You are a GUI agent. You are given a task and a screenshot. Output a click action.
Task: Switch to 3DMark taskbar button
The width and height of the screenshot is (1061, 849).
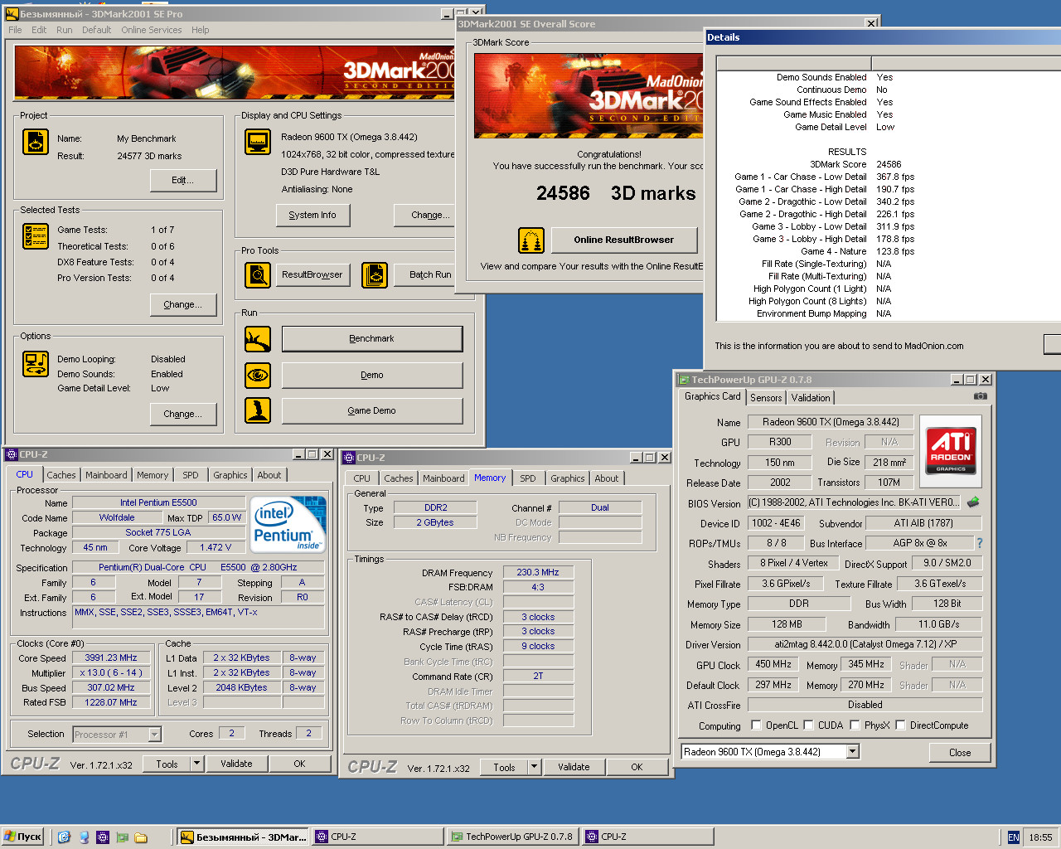(x=244, y=837)
